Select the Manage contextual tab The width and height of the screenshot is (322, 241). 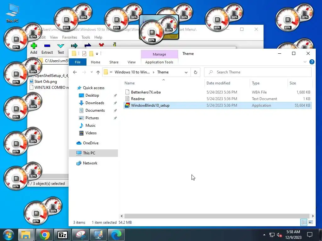pos(159,54)
